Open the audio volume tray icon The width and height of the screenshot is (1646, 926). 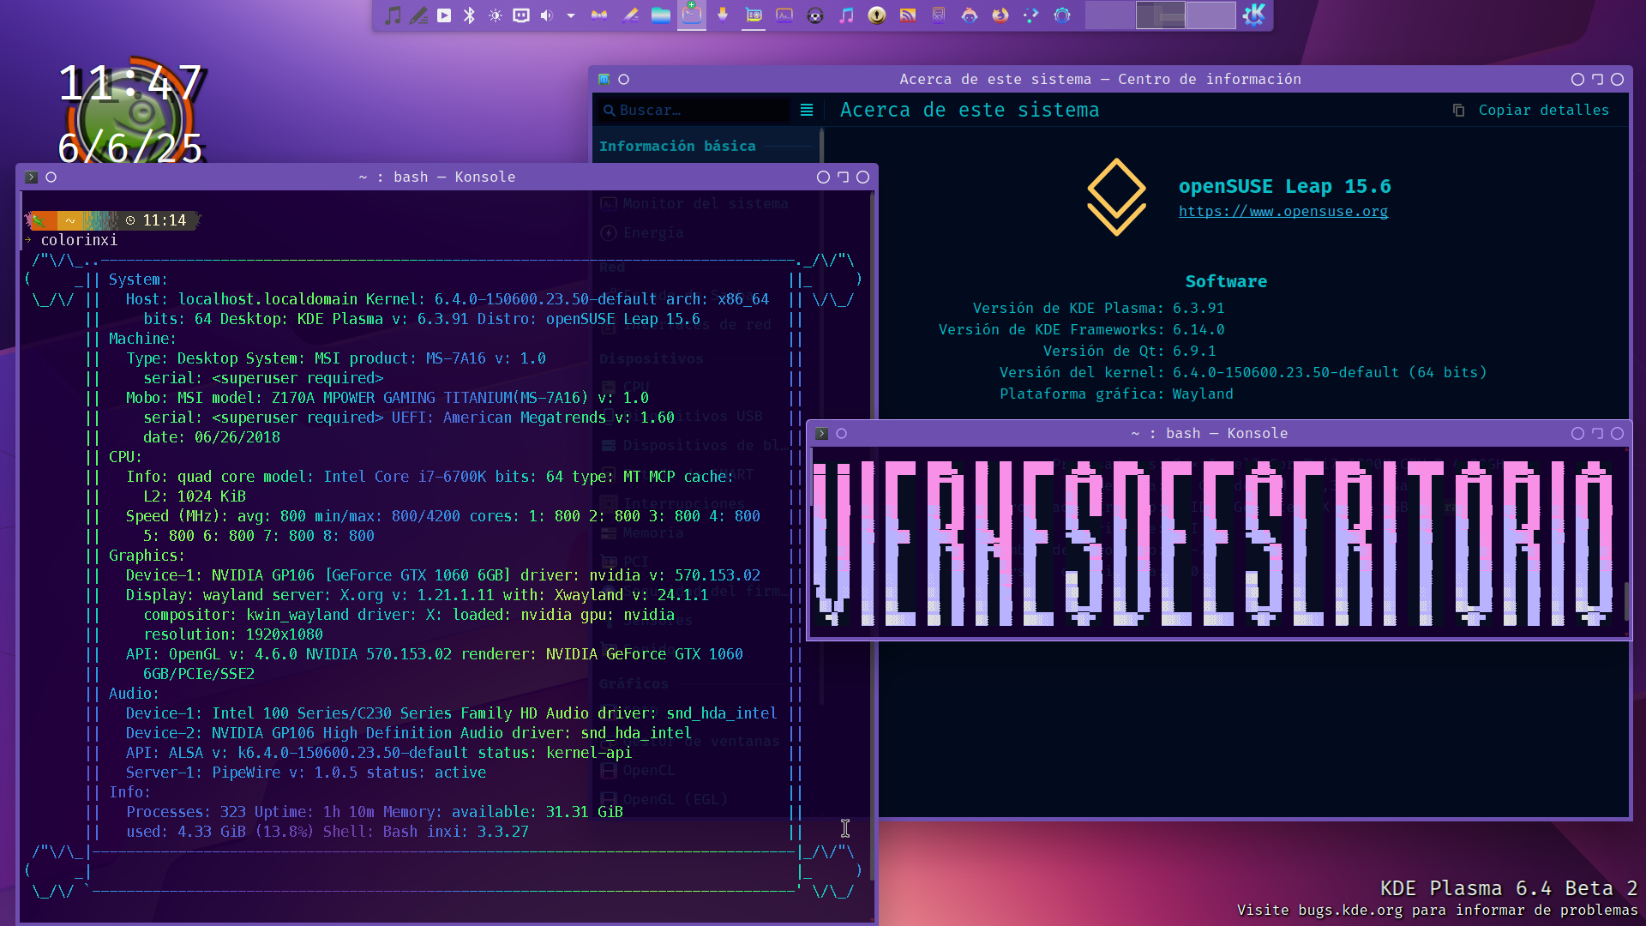pos(547,15)
